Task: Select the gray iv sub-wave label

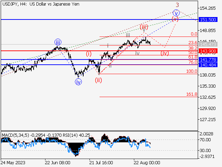Action: [137, 53]
